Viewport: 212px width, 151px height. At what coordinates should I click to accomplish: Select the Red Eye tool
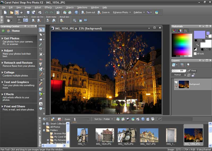pyautogui.click(x=41, y=59)
